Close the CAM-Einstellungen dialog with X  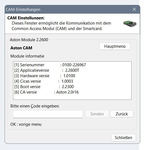[134, 9]
